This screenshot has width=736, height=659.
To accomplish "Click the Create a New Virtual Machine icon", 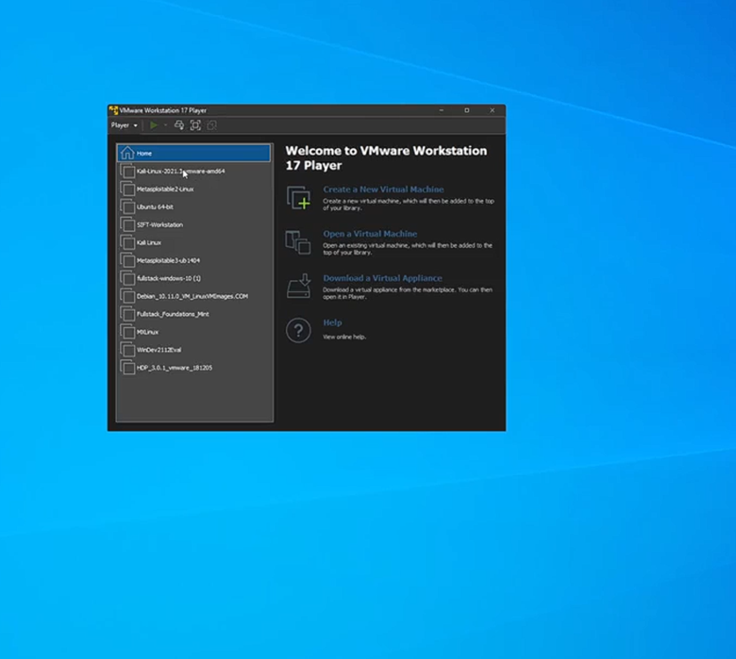I will pos(298,198).
